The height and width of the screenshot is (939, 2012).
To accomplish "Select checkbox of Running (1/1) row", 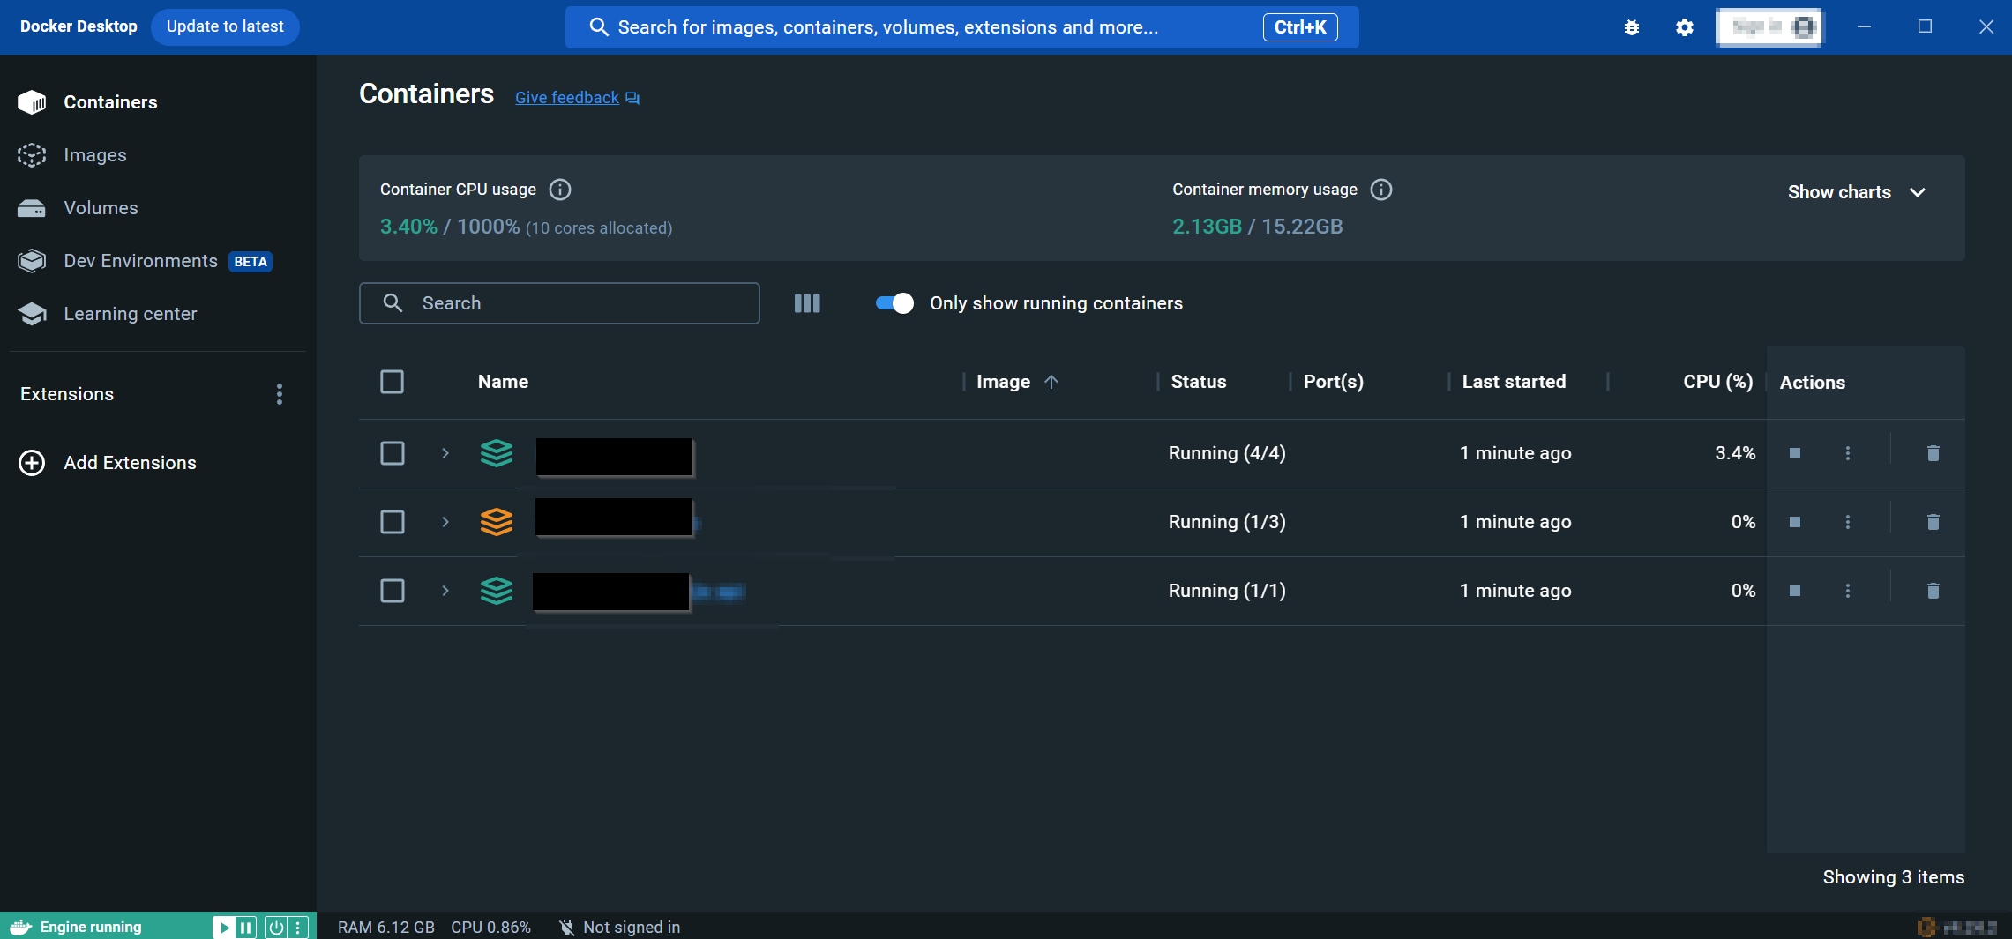I will [x=393, y=591].
